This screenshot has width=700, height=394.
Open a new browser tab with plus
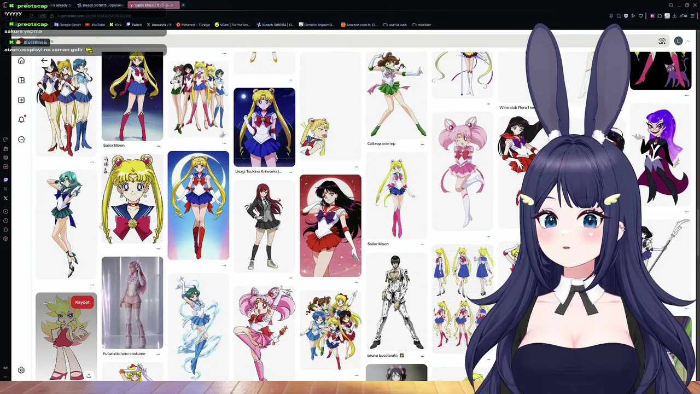183,5
